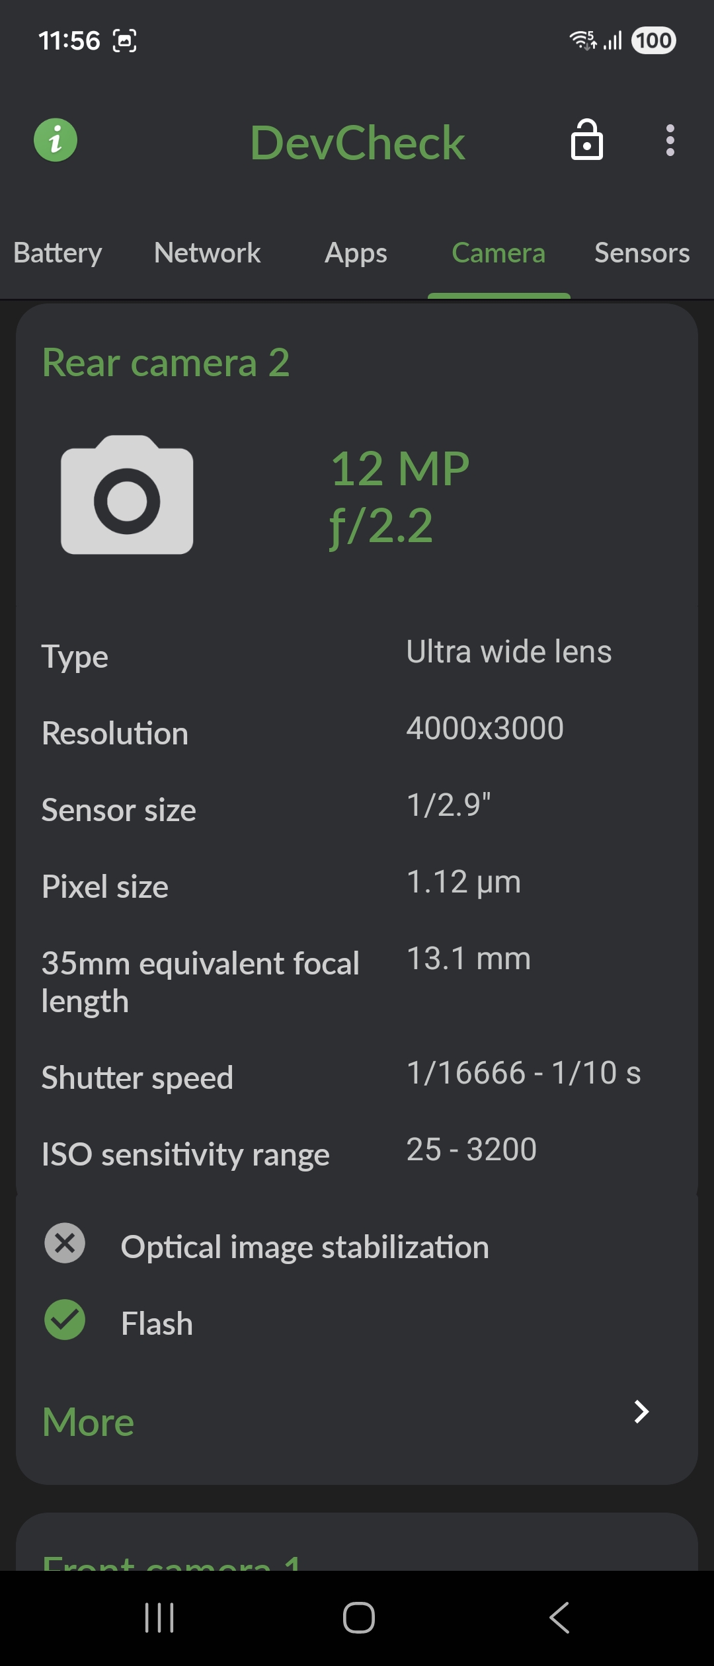The height and width of the screenshot is (1666, 714).
Task: Tap the green info icon
Action: click(x=56, y=140)
